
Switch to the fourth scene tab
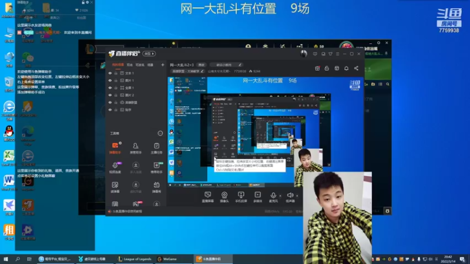coord(150,65)
